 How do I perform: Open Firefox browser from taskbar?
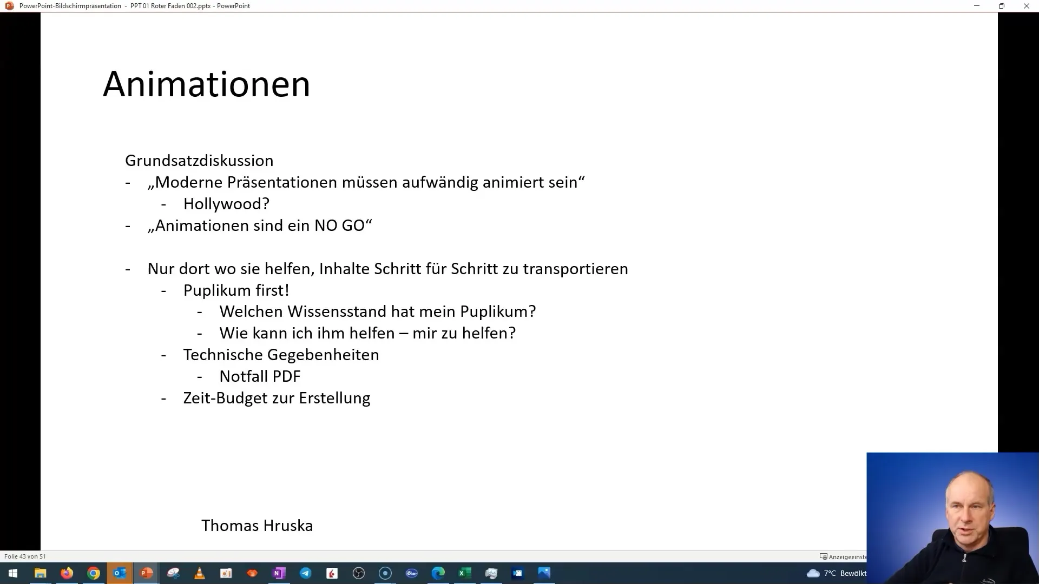click(x=67, y=573)
